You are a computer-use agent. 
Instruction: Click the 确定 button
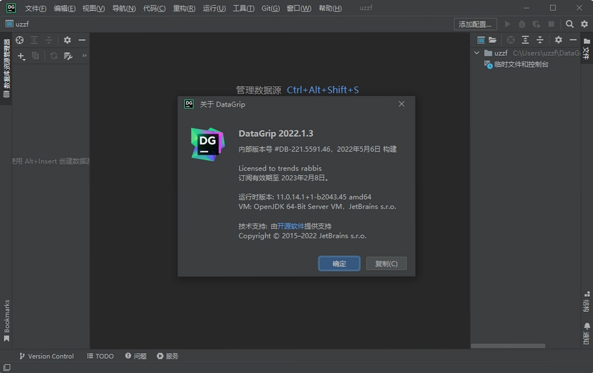coord(339,264)
